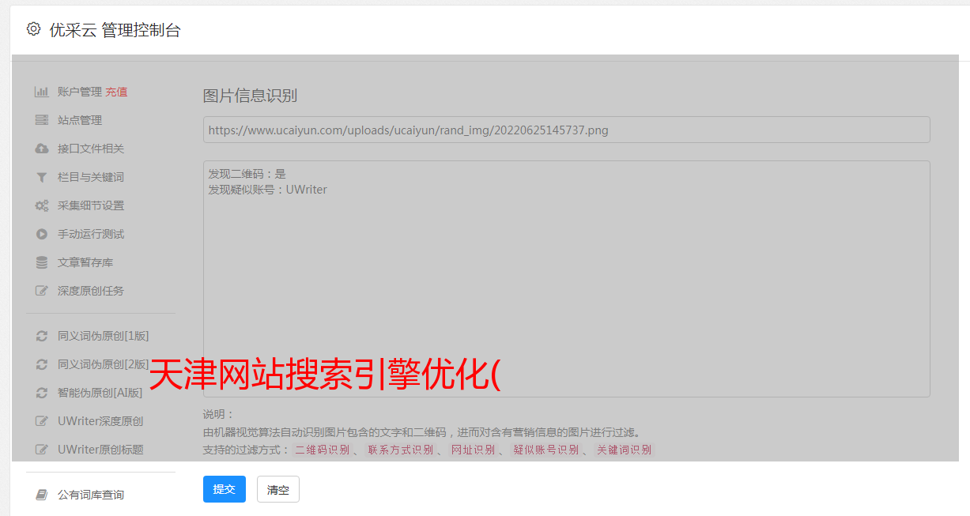Click the refresh icon beside 同义词伪原创[1版]
970x516 pixels.
[x=42, y=336]
